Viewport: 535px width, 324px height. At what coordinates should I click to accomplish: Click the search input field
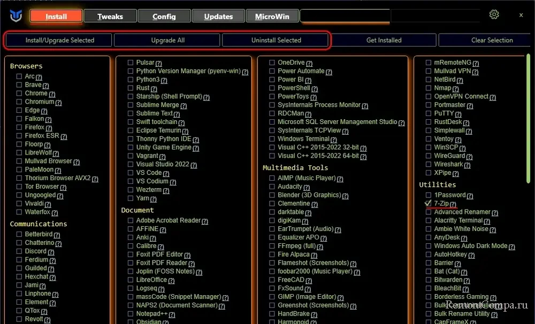coord(345,17)
